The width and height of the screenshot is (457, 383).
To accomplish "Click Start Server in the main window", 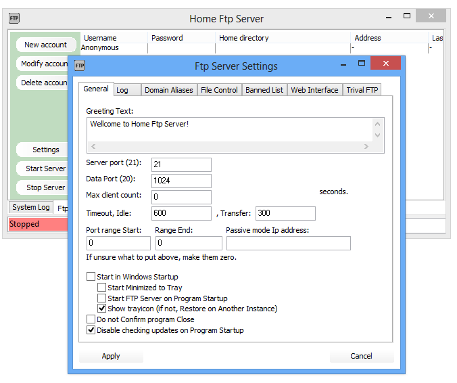I will click(43, 168).
